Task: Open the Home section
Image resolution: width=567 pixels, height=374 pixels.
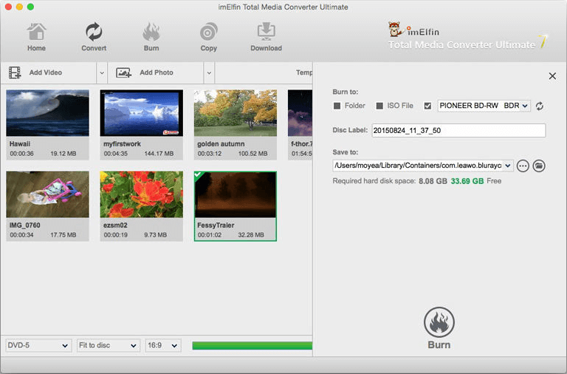Action: coord(36,37)
